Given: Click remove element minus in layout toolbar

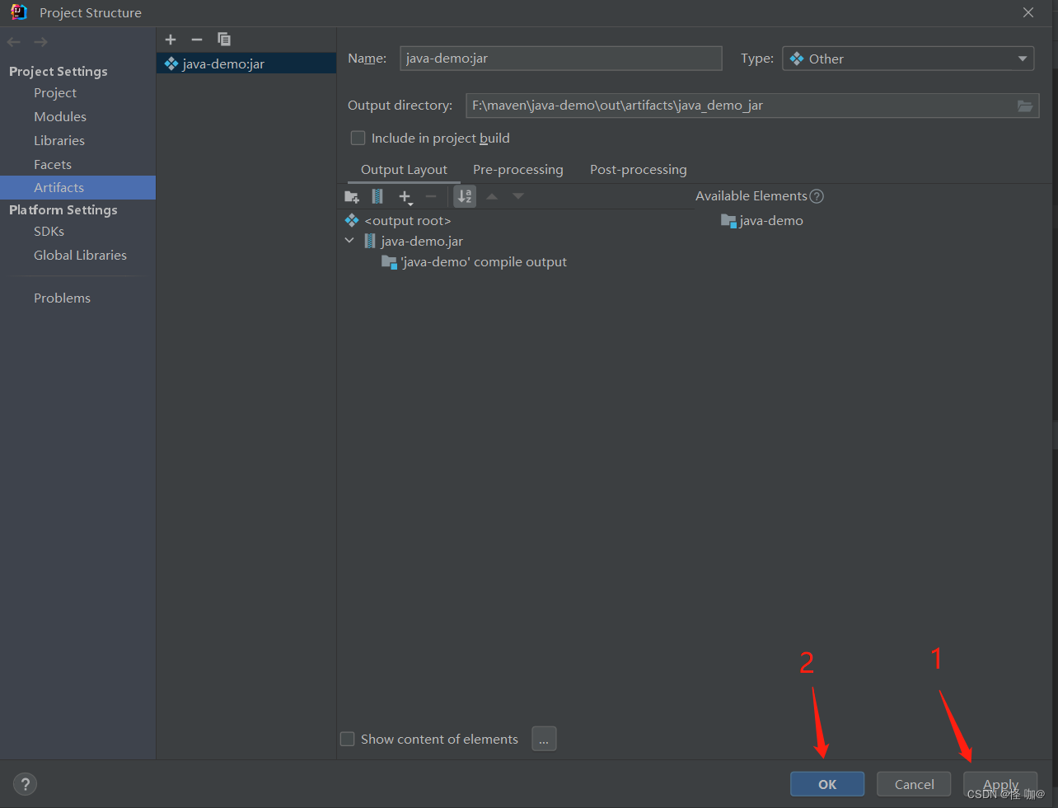Looking at the screenshot, I should point(430,196).
